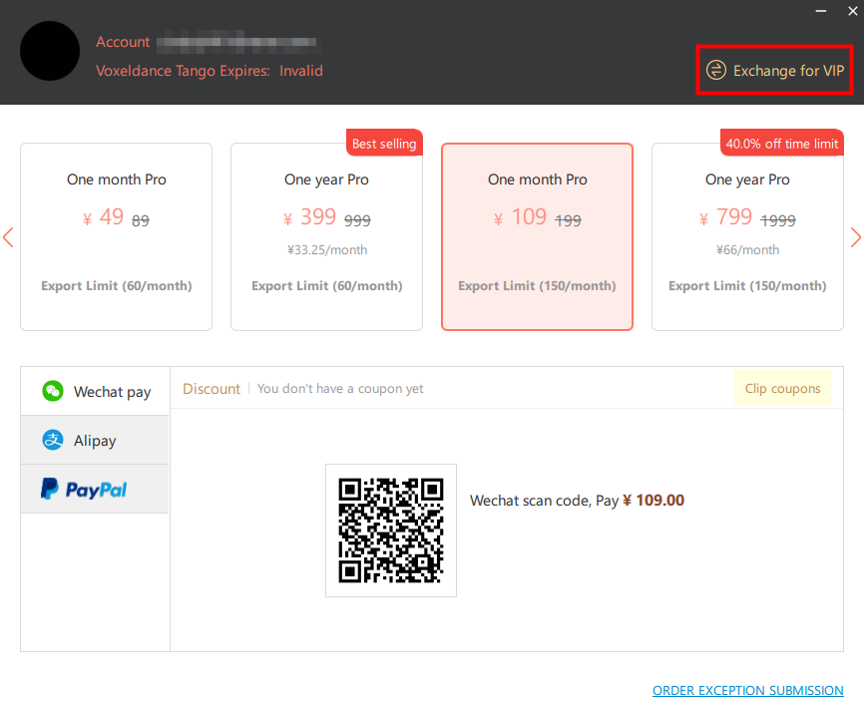The width and height of the screenshot is (864, 708).
Task: Choose Alipay payment tab
Action: point(95,440)
